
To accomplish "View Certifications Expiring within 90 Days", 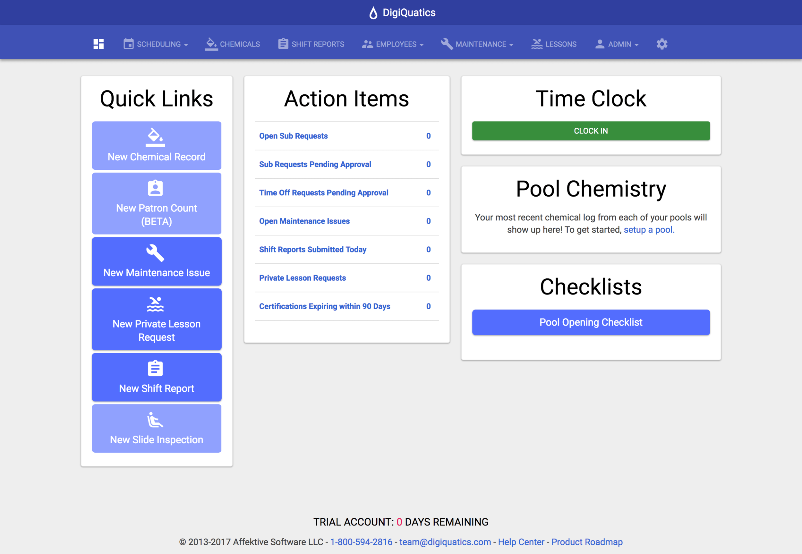I will pyautogui.click(x=324, y=306).
